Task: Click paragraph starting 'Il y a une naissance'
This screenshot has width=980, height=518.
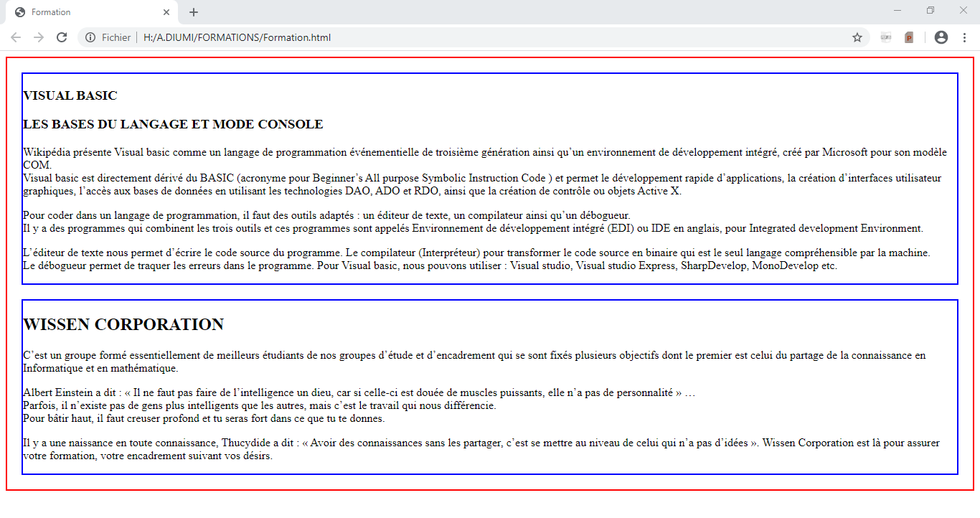Action: click(481, 450)
